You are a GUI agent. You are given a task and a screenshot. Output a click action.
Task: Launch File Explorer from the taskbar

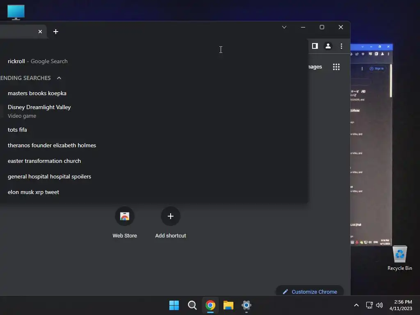point(228,305)
